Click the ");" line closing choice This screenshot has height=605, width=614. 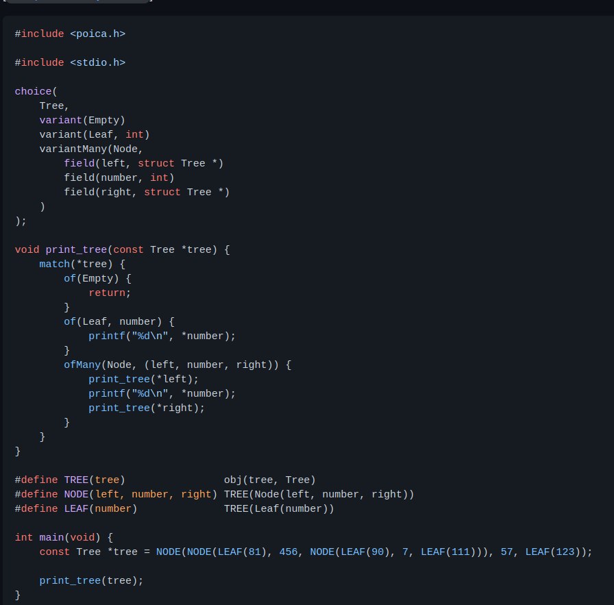[x=21, y=221]
